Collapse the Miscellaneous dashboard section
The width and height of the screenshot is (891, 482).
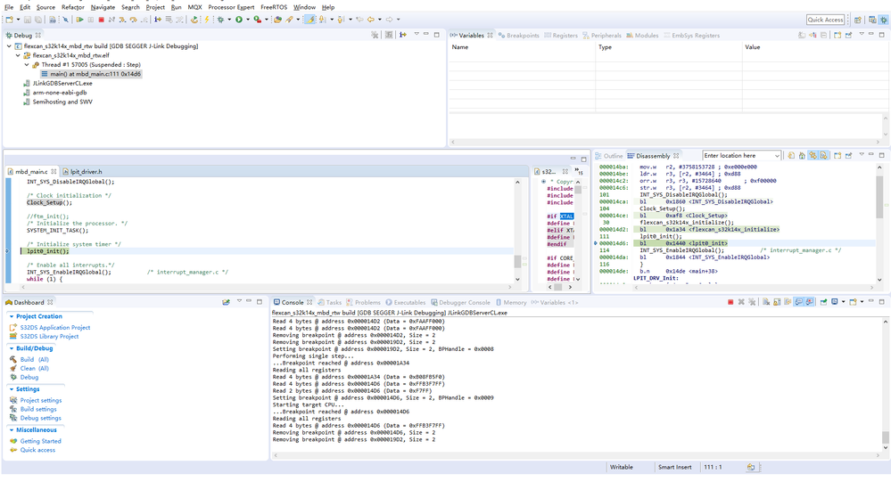[x=12, y=429]
